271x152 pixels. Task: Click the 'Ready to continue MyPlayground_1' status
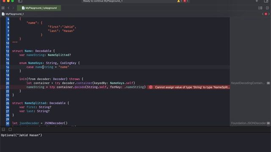coord(102,1)
